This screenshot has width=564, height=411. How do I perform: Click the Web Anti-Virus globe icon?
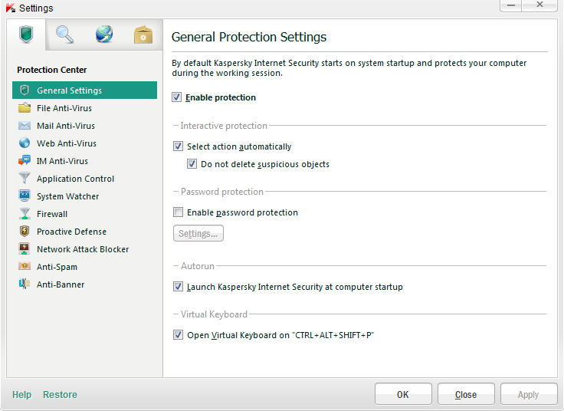coord(25,143)
